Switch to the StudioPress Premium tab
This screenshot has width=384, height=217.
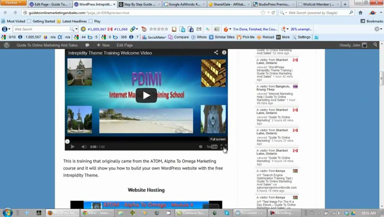(x=273, y=4)
